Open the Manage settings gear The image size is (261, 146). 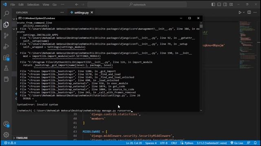click(x=6, y=135)
